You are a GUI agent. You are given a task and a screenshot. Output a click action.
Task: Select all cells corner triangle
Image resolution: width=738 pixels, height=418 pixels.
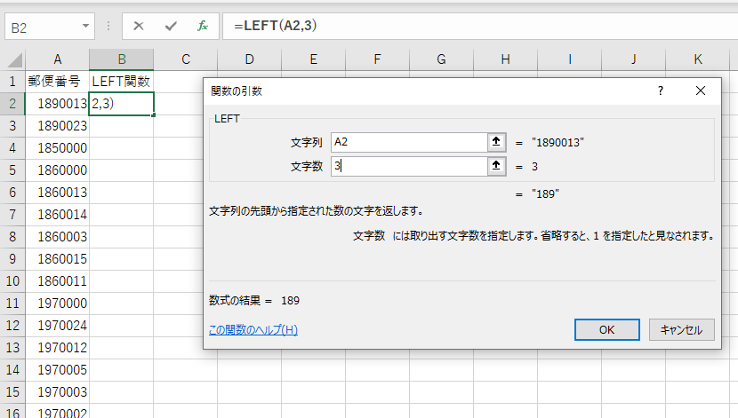14,59
